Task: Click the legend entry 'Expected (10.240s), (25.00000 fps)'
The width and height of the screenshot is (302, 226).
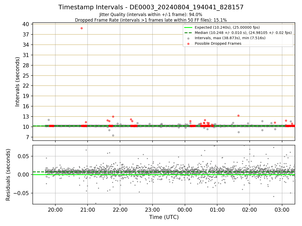Action: pyautogui.click(x=227, y=27)
